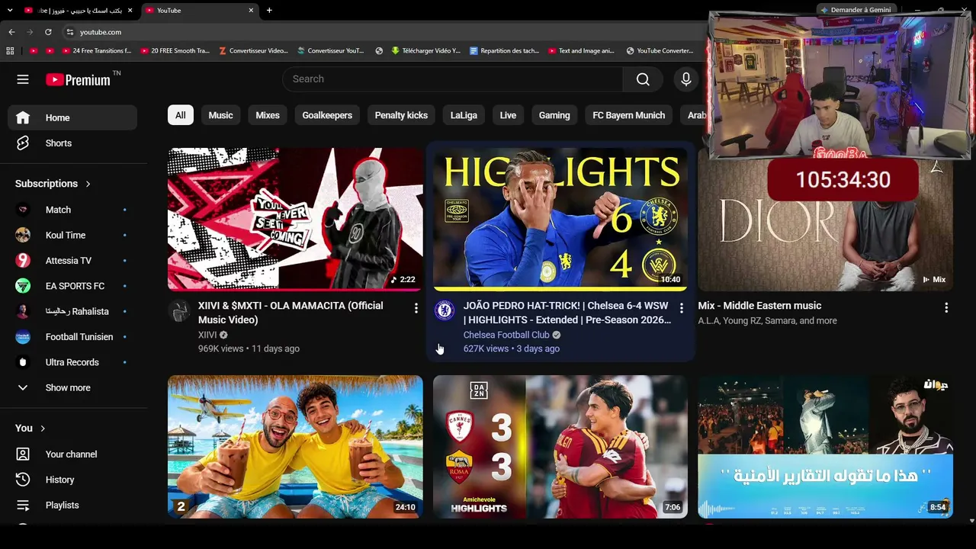The image size is (976, 549).
Task: Expand the Show more subscriptions list
Action: [x=74, y=387]
